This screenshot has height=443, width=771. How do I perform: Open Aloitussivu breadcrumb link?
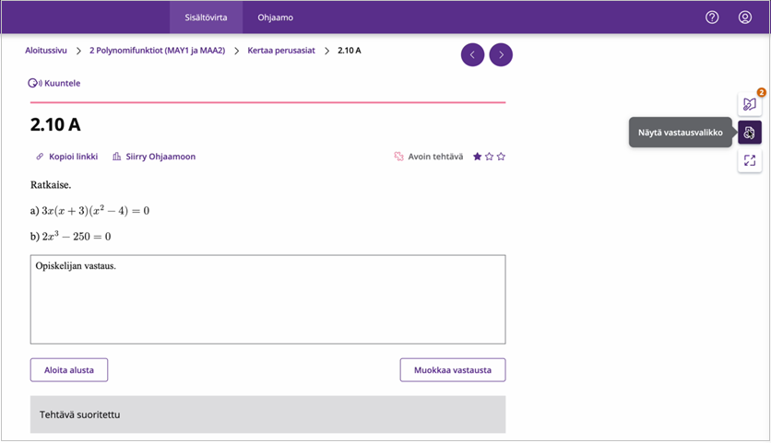point(46,51)
